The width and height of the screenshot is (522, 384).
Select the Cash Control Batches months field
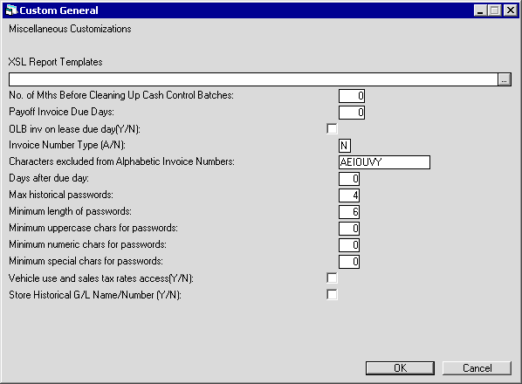pyautogui.click(x=352, y=96)
